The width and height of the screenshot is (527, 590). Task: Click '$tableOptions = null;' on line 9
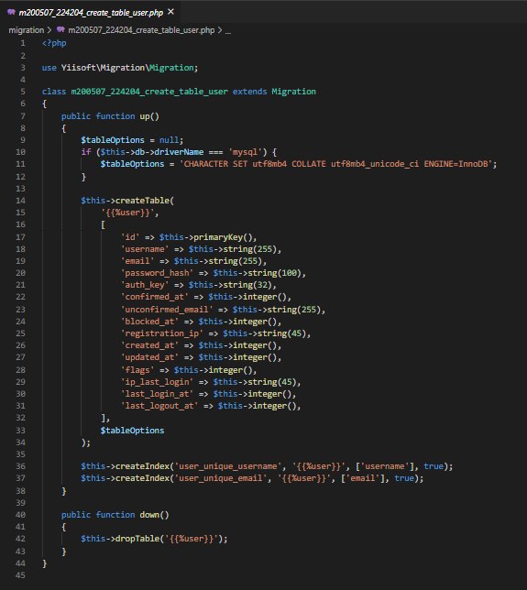(x=132, y=140)
